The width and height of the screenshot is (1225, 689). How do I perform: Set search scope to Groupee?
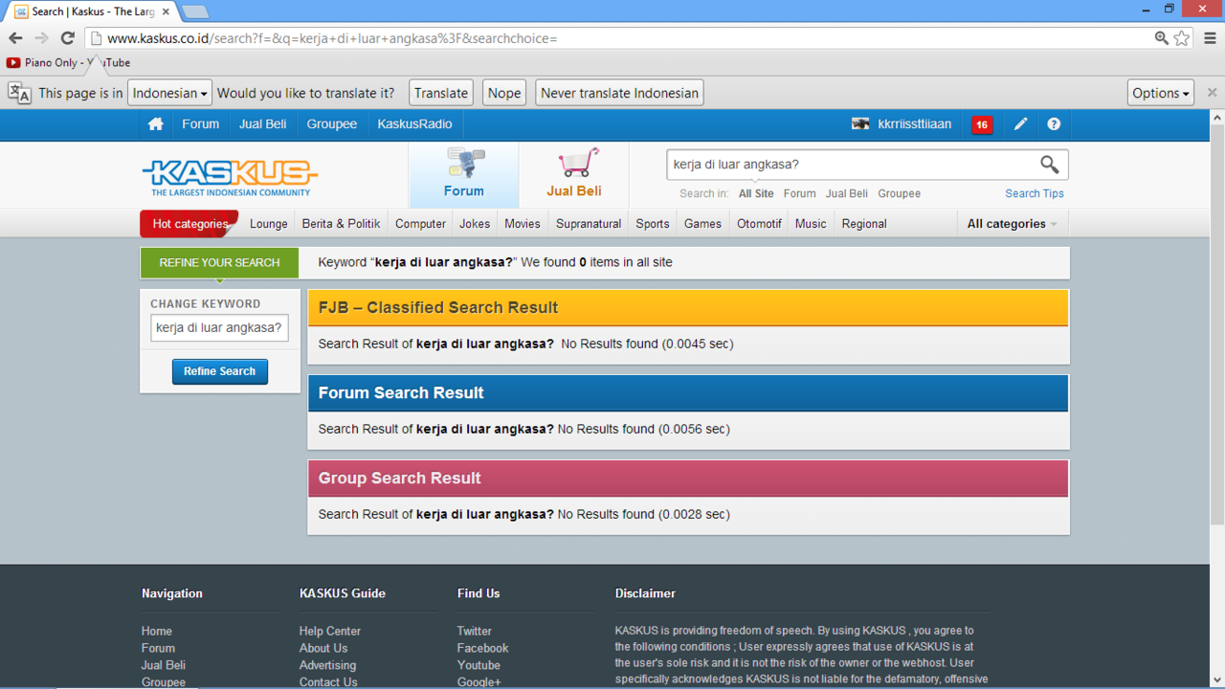click(x=900, y=193)
